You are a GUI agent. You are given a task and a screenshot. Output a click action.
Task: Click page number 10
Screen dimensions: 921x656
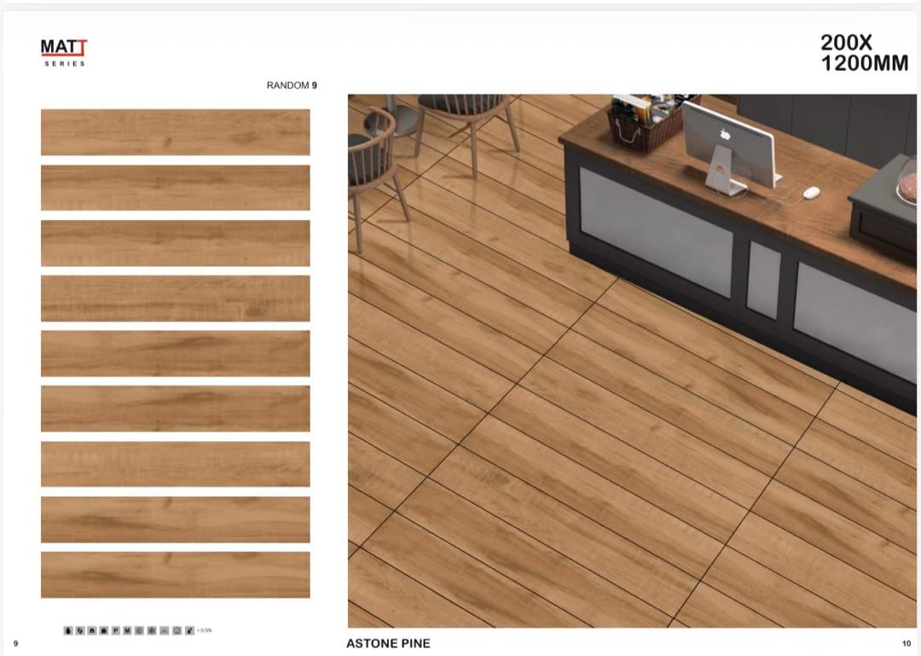coord(906,644)
